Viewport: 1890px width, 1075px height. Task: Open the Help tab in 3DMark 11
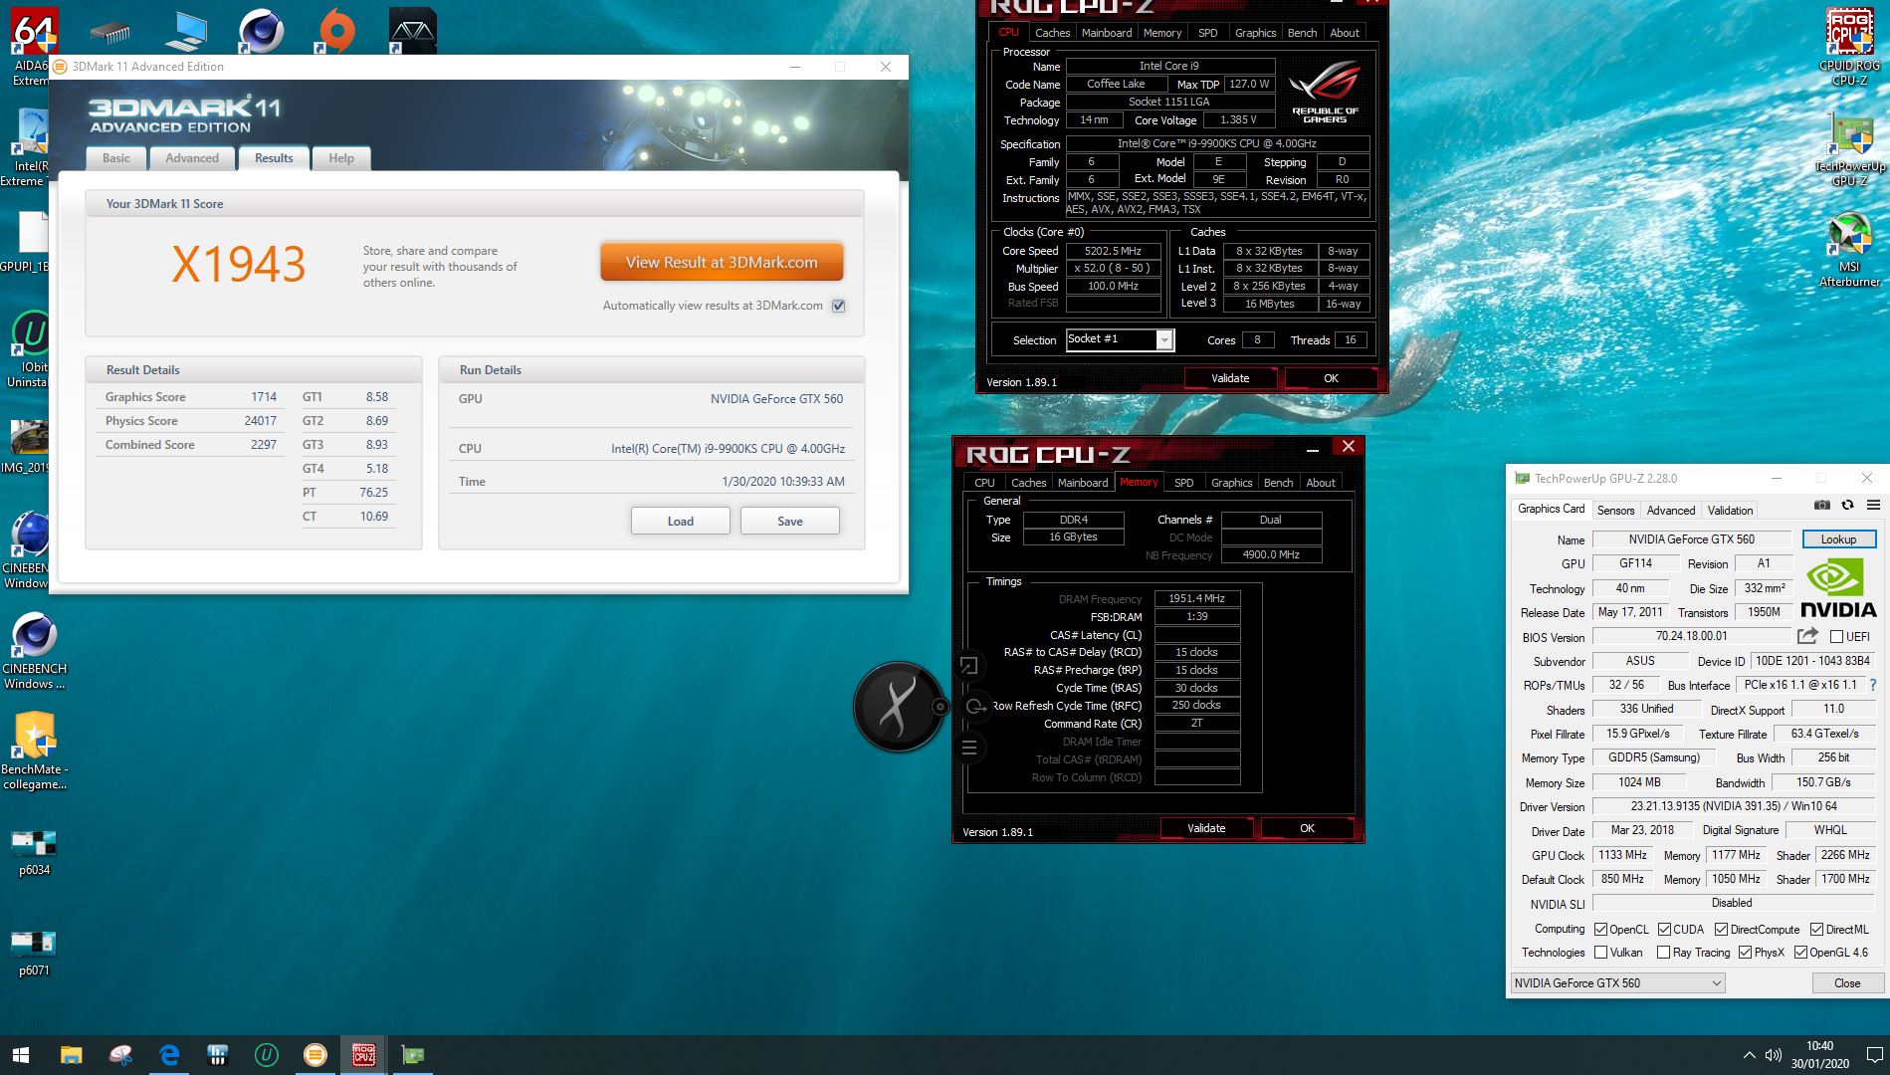pos(341,158)
